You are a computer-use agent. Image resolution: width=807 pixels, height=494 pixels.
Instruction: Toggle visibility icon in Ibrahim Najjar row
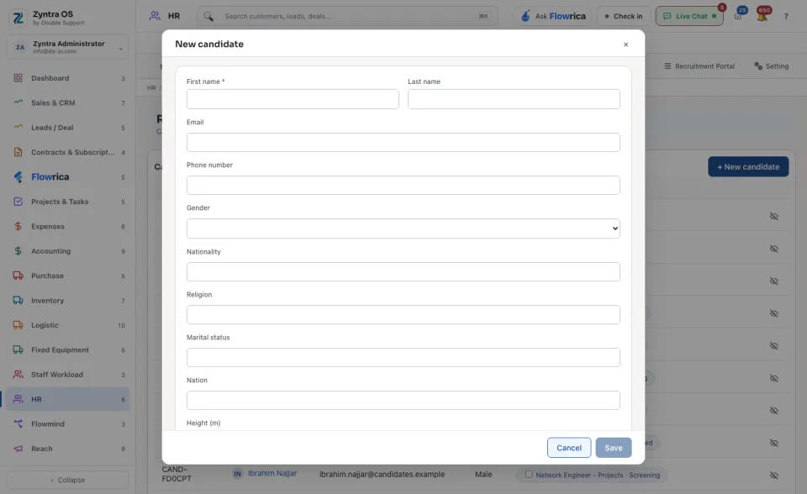click(773, 476)
